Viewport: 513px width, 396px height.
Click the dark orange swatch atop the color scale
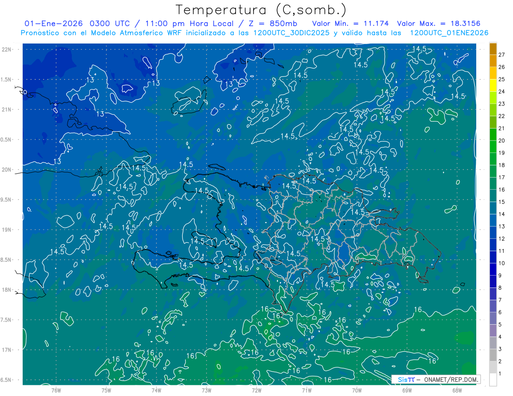coord(493,49)
